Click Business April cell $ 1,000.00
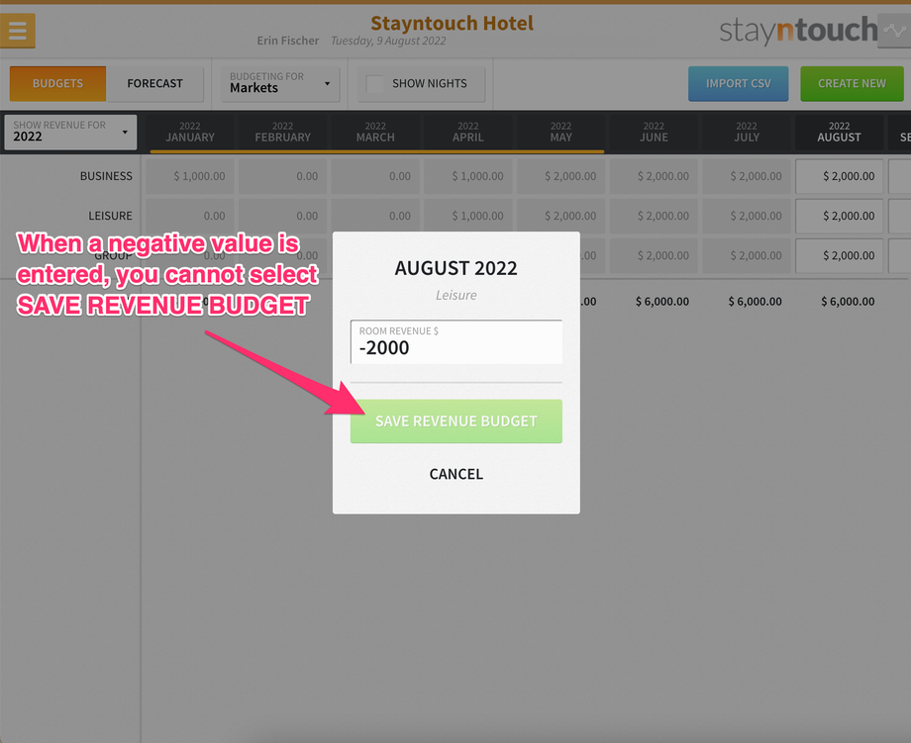 tap(467, 176)
